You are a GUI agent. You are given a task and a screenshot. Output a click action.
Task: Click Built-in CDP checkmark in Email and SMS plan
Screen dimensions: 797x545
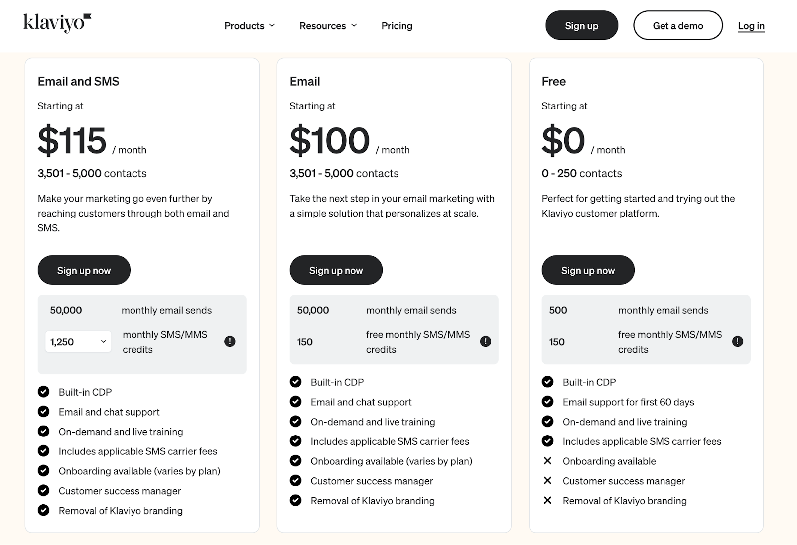[44, 392]
